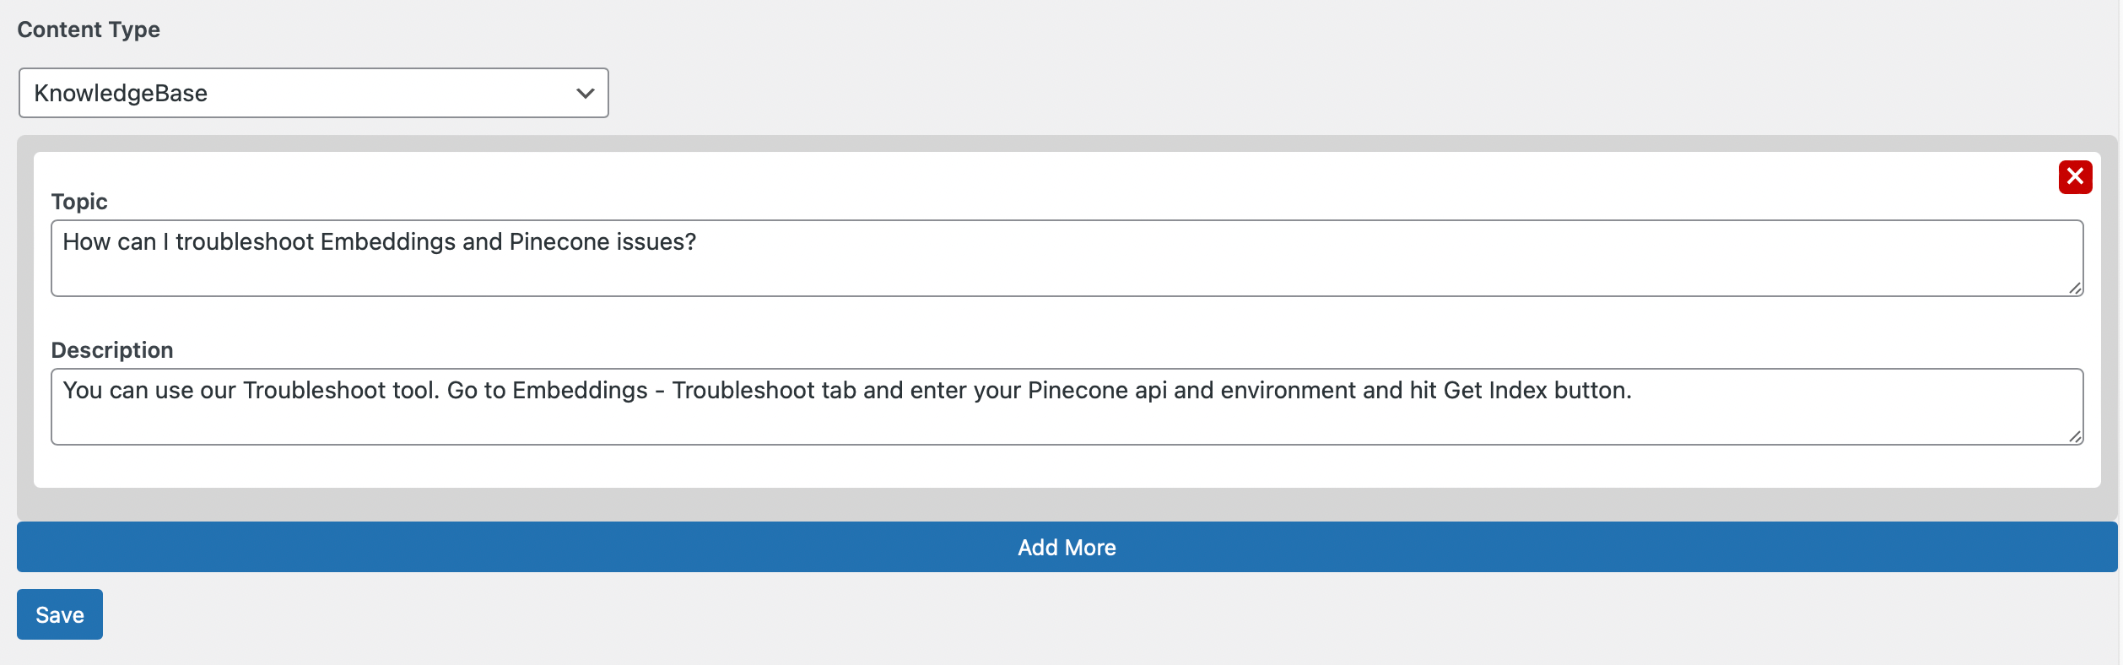Image resolution: width=2123 pixels, height=665 pixels.
Task: Open the KnowledgeBase content type dropdown
Action: (314, 93)
